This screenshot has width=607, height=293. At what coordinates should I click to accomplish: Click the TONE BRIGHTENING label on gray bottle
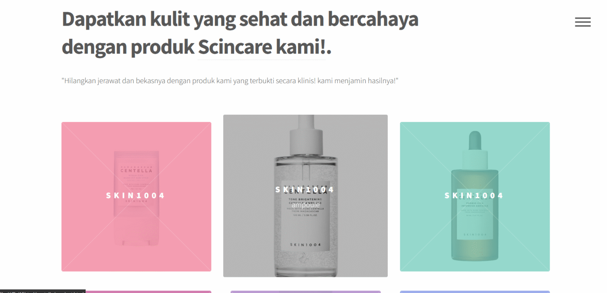tap(305, 200)
